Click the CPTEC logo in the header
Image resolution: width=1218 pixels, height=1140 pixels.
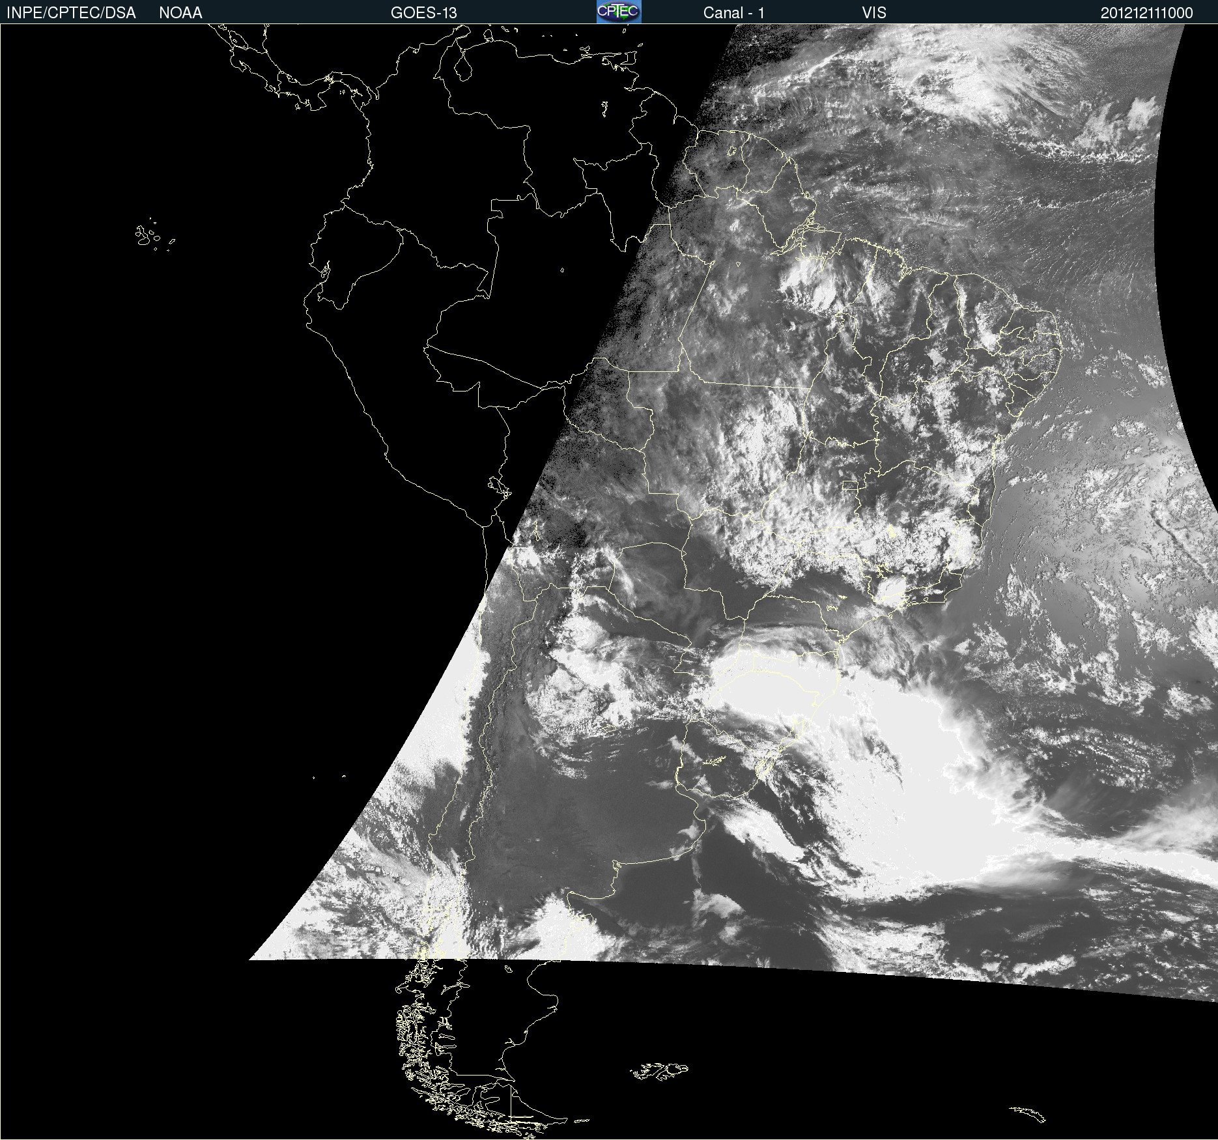(x=619, y=12)
